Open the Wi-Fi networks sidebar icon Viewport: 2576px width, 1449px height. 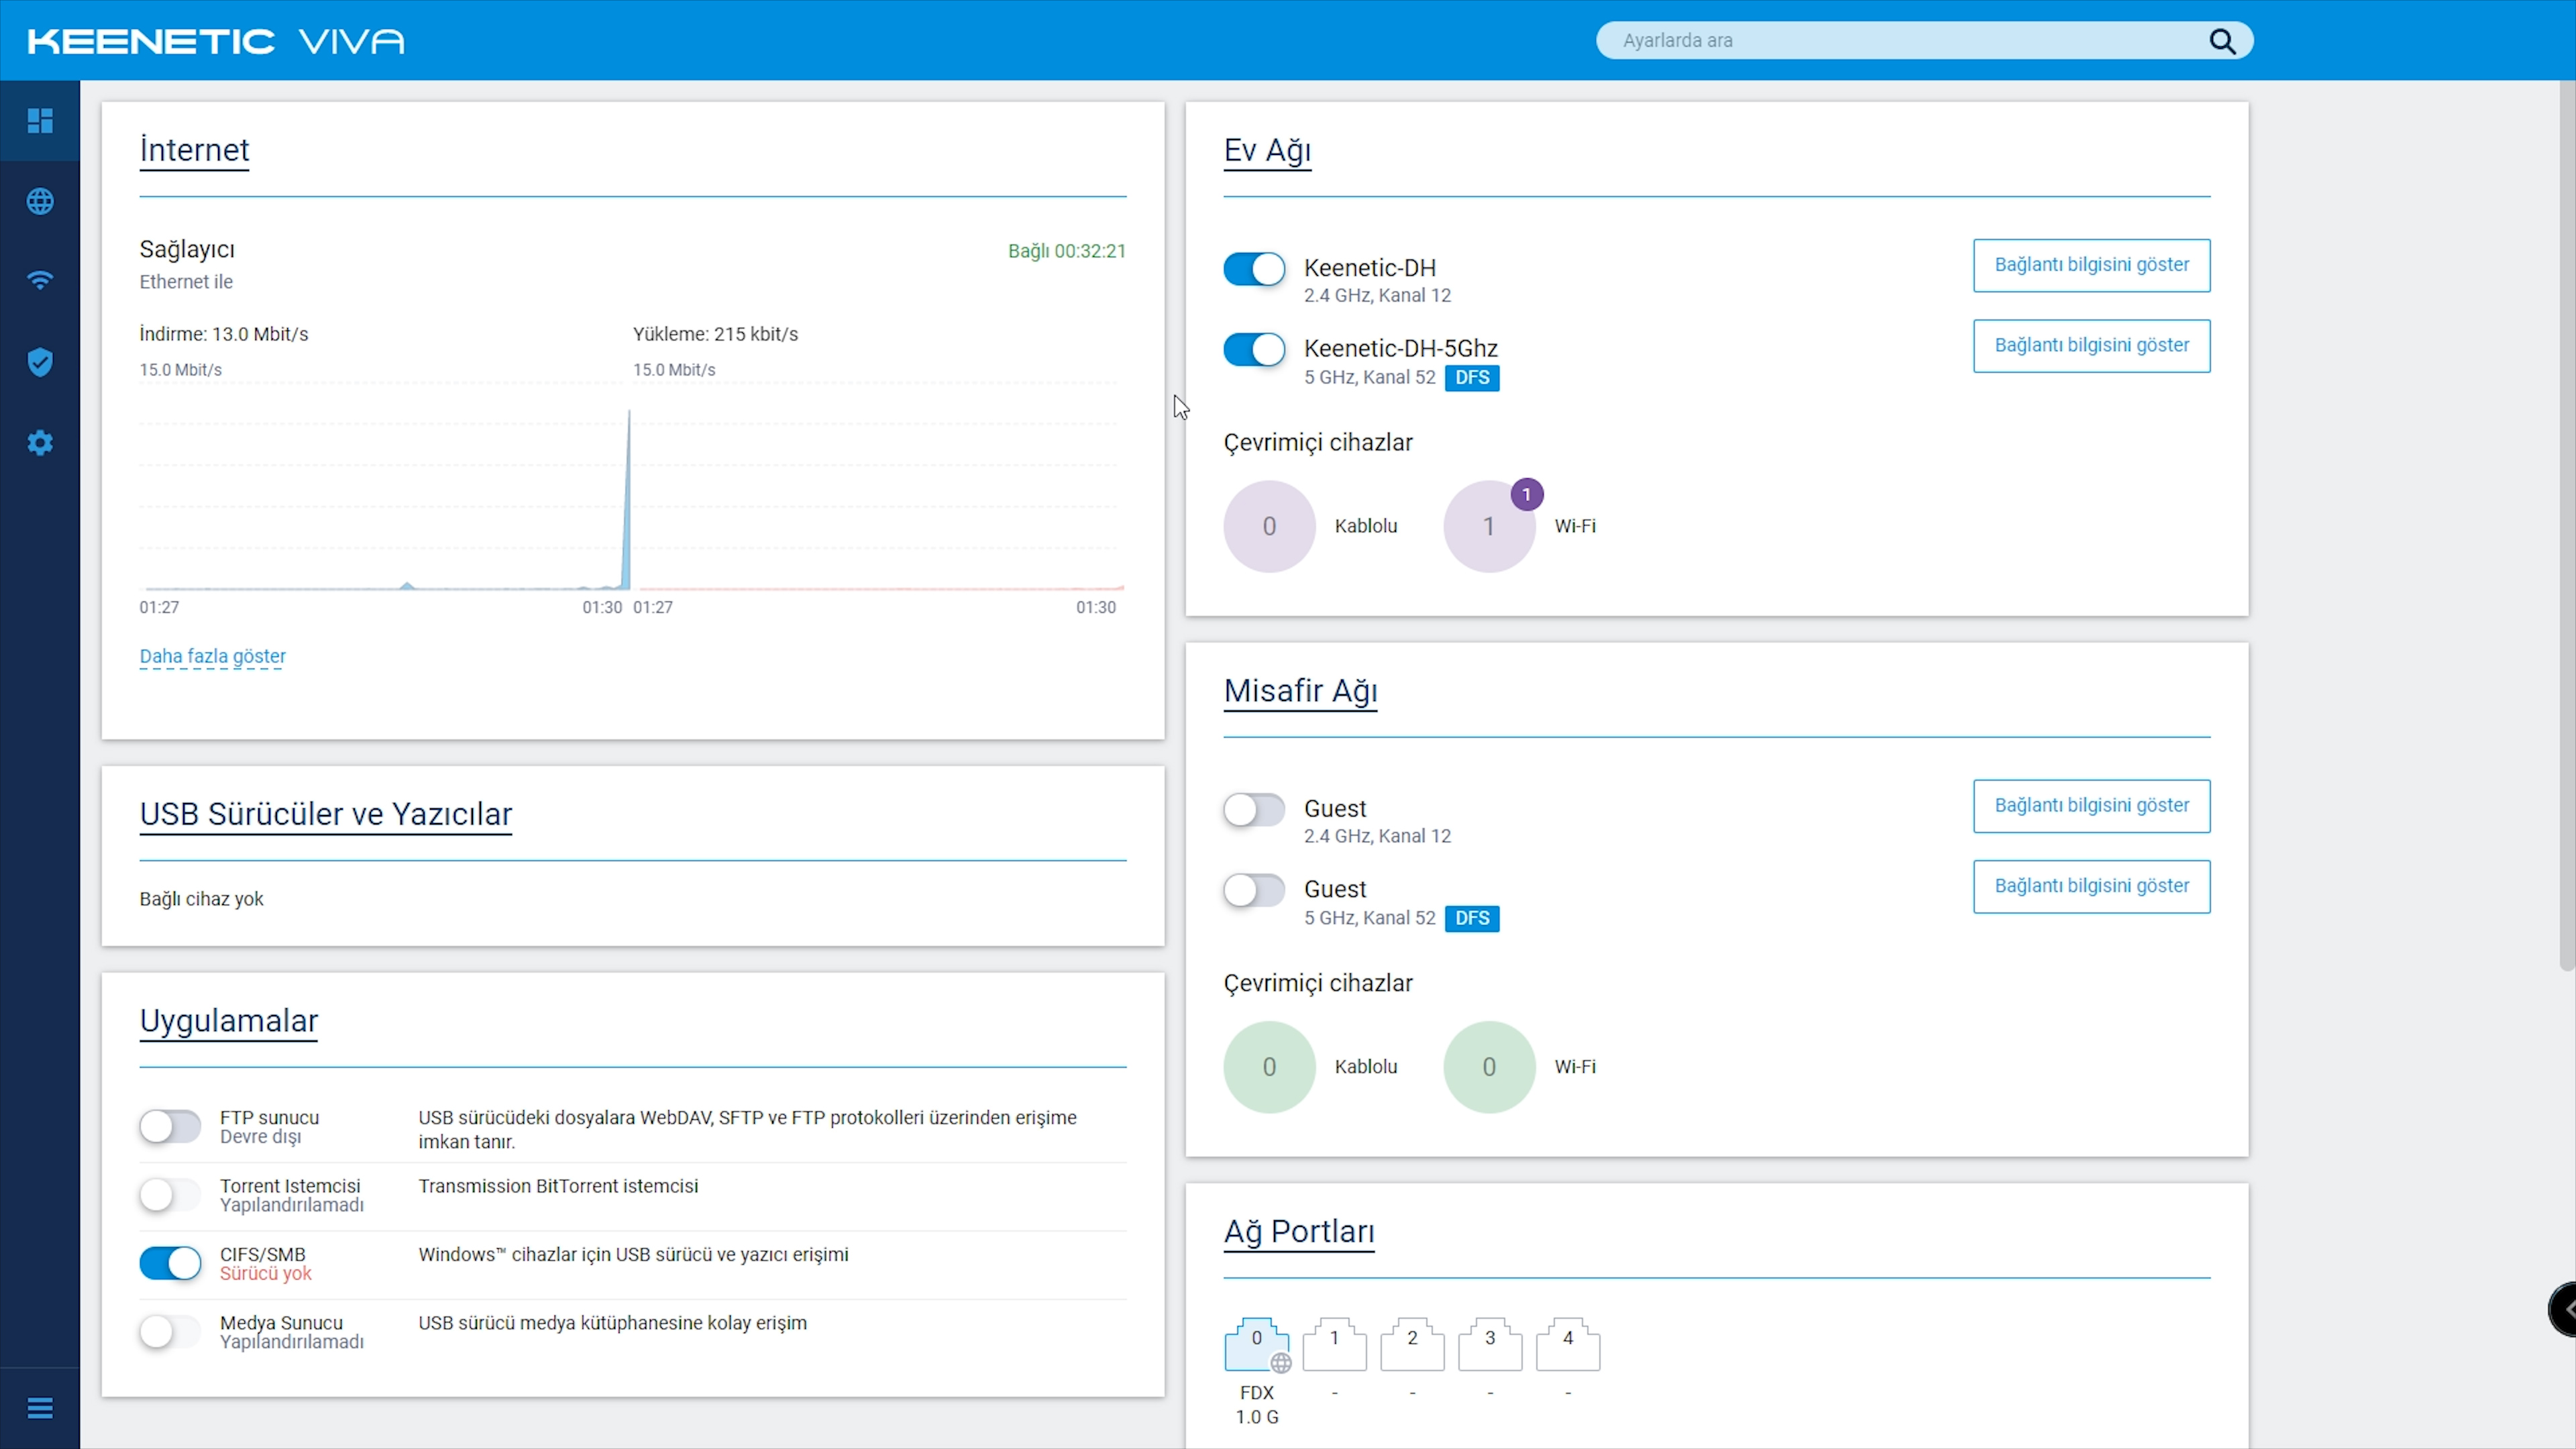(x=40, y=281)
